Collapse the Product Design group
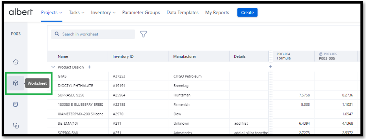Viewport: 366px width, 139px height. pyautogui.click(x=53, y=67)
